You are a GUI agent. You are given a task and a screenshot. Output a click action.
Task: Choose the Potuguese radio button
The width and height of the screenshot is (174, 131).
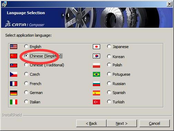[x=109, y=74]
